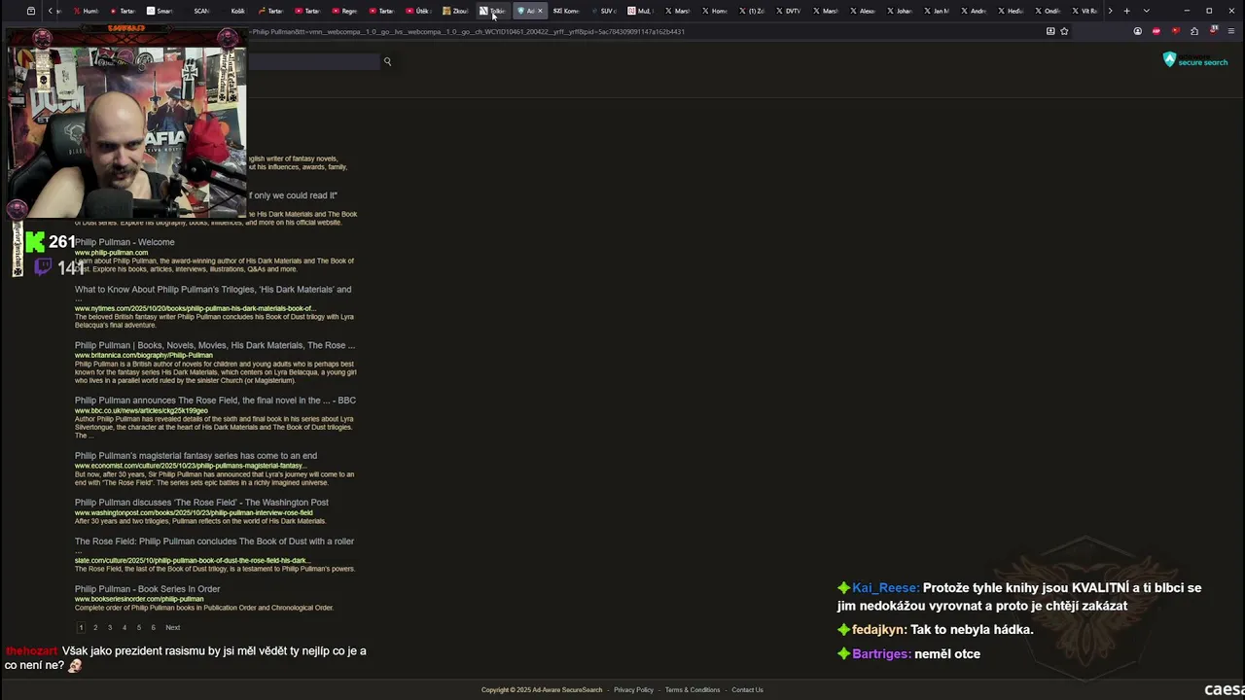Switch to the Ondře X tab
The height and width of the screenshot is (700, 1245).
[1047, 11]
